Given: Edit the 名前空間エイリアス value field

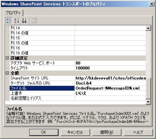Looking at the screenshot, I should pos(110,98).
